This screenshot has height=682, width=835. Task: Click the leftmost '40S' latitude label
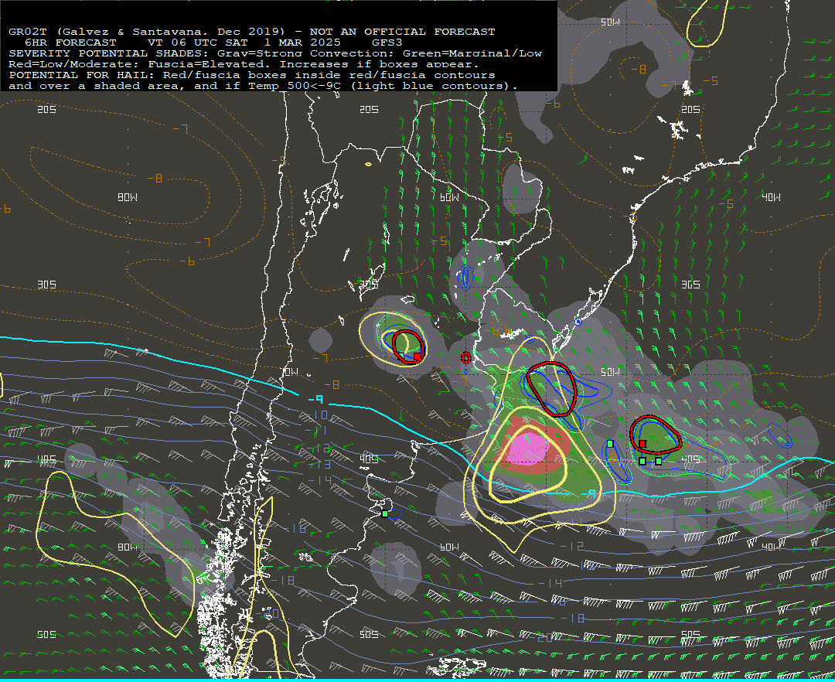[x=47, y=459]
